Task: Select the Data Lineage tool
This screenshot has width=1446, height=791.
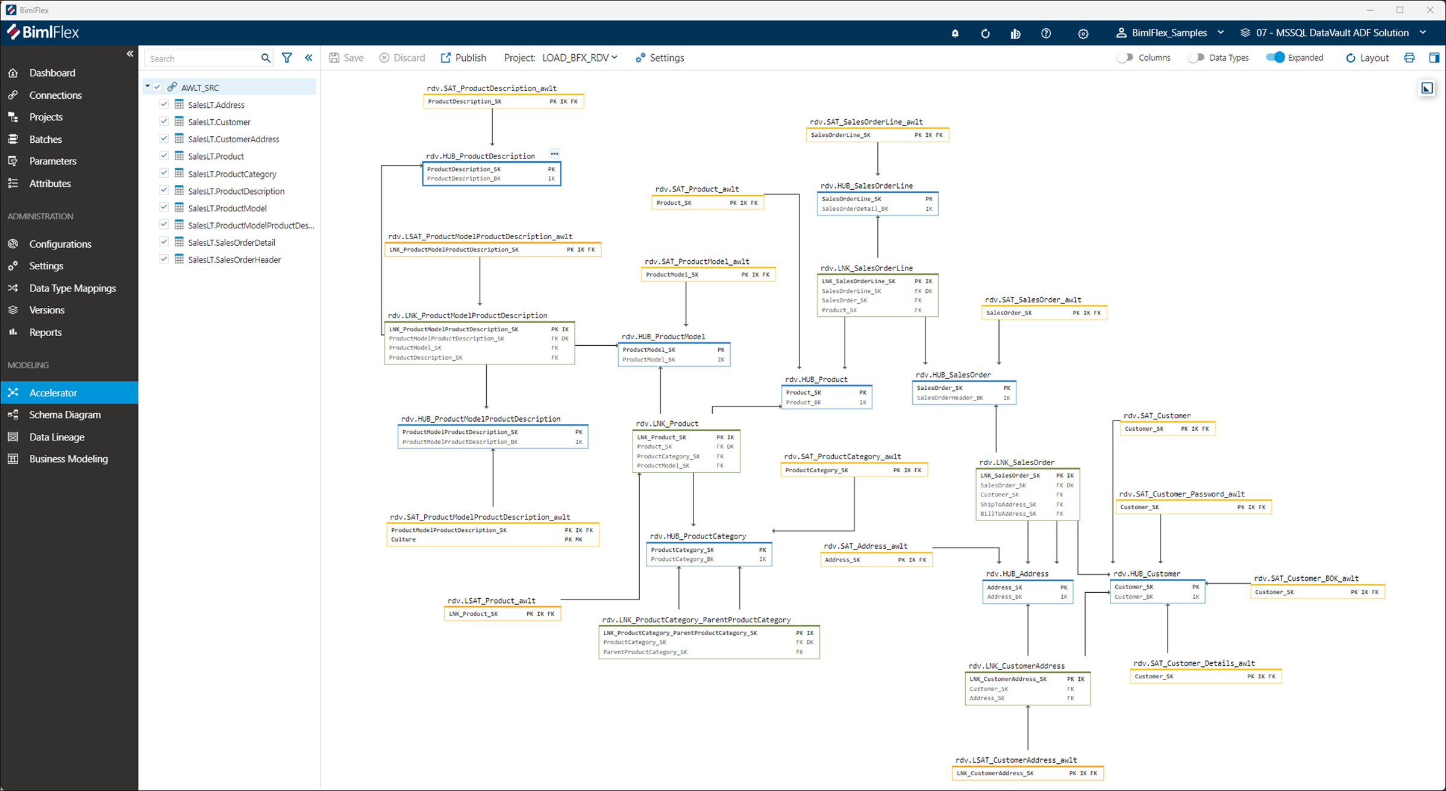Action: point(57,437)
